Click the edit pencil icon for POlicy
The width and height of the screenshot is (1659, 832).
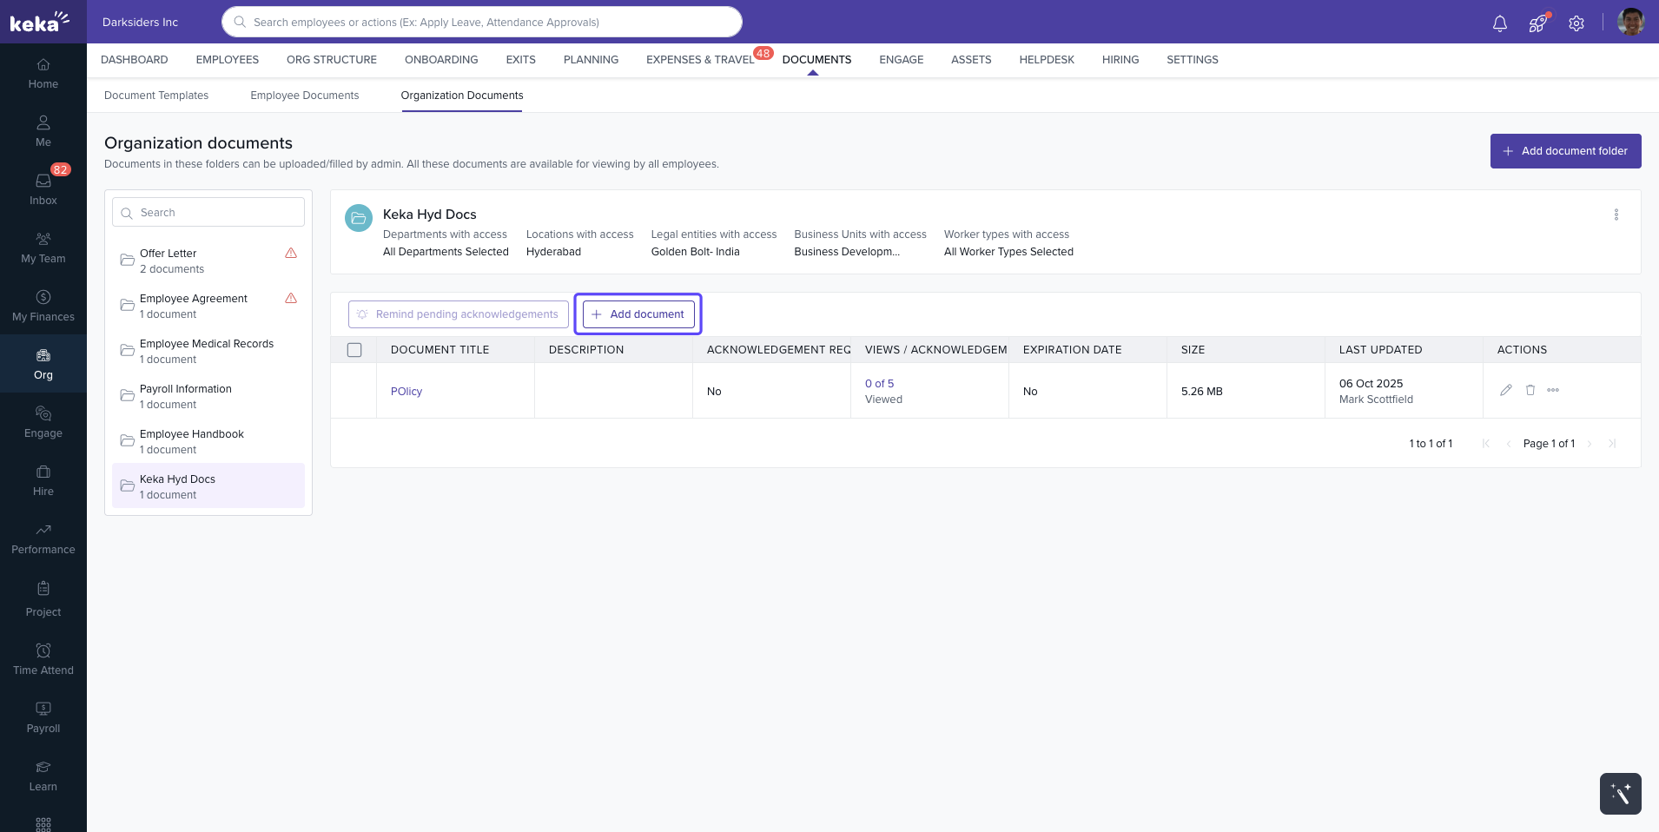1506,390
